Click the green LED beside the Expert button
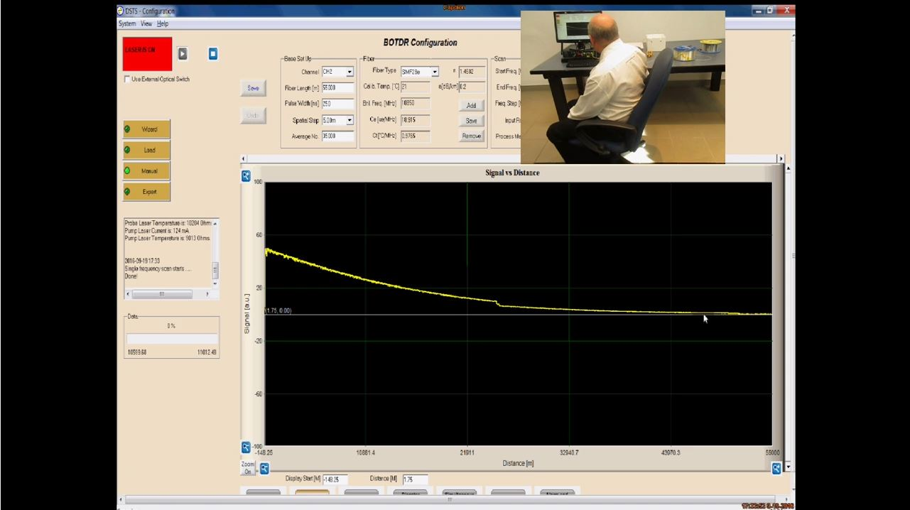Image resolution: width=910 pixels, height=510 pixels. click(128, 192)
